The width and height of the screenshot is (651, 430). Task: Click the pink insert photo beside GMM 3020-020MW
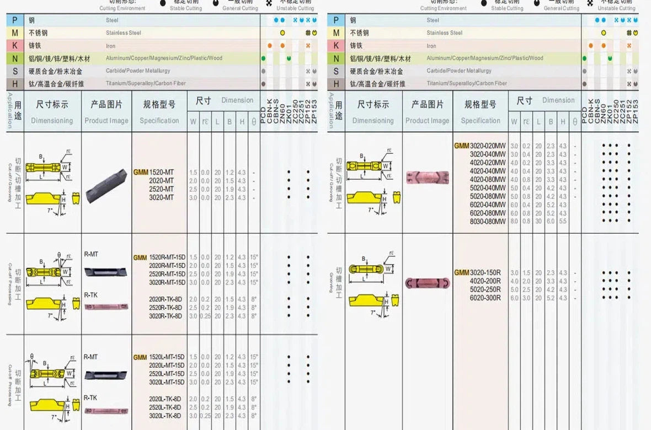[427, 177]
